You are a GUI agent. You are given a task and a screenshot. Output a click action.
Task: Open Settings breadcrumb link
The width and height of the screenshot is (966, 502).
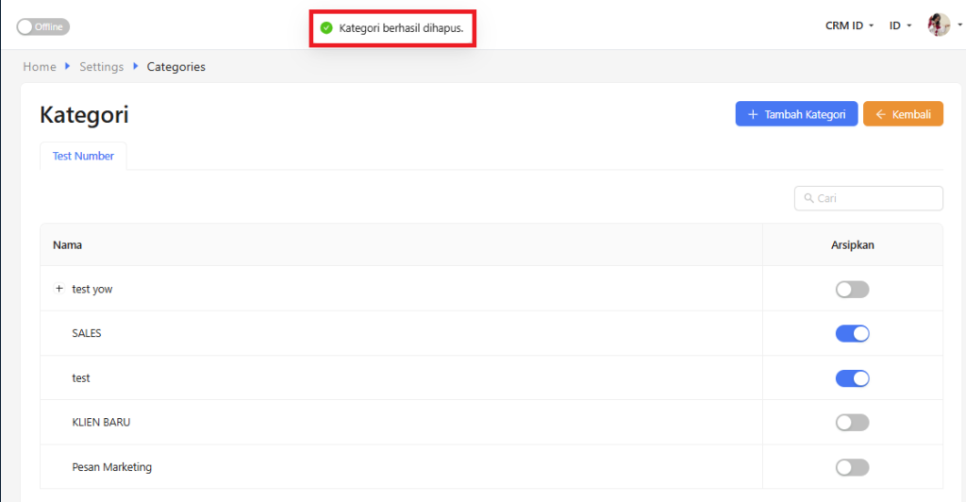[x=101, y=67]
